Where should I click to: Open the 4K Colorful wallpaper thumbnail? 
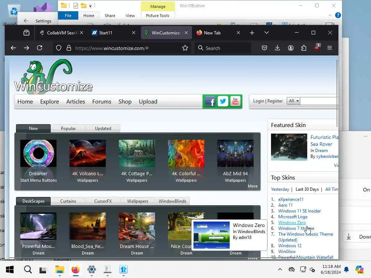coord(186,153)
